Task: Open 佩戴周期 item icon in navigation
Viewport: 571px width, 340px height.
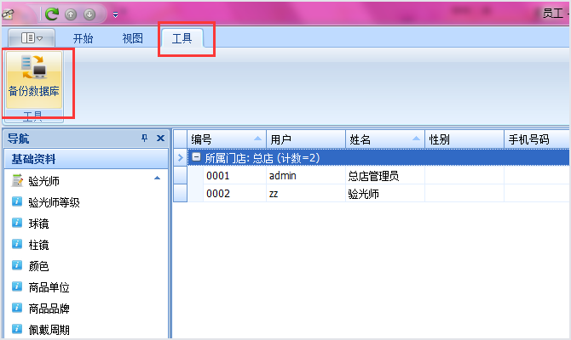Action: point(17,329)
